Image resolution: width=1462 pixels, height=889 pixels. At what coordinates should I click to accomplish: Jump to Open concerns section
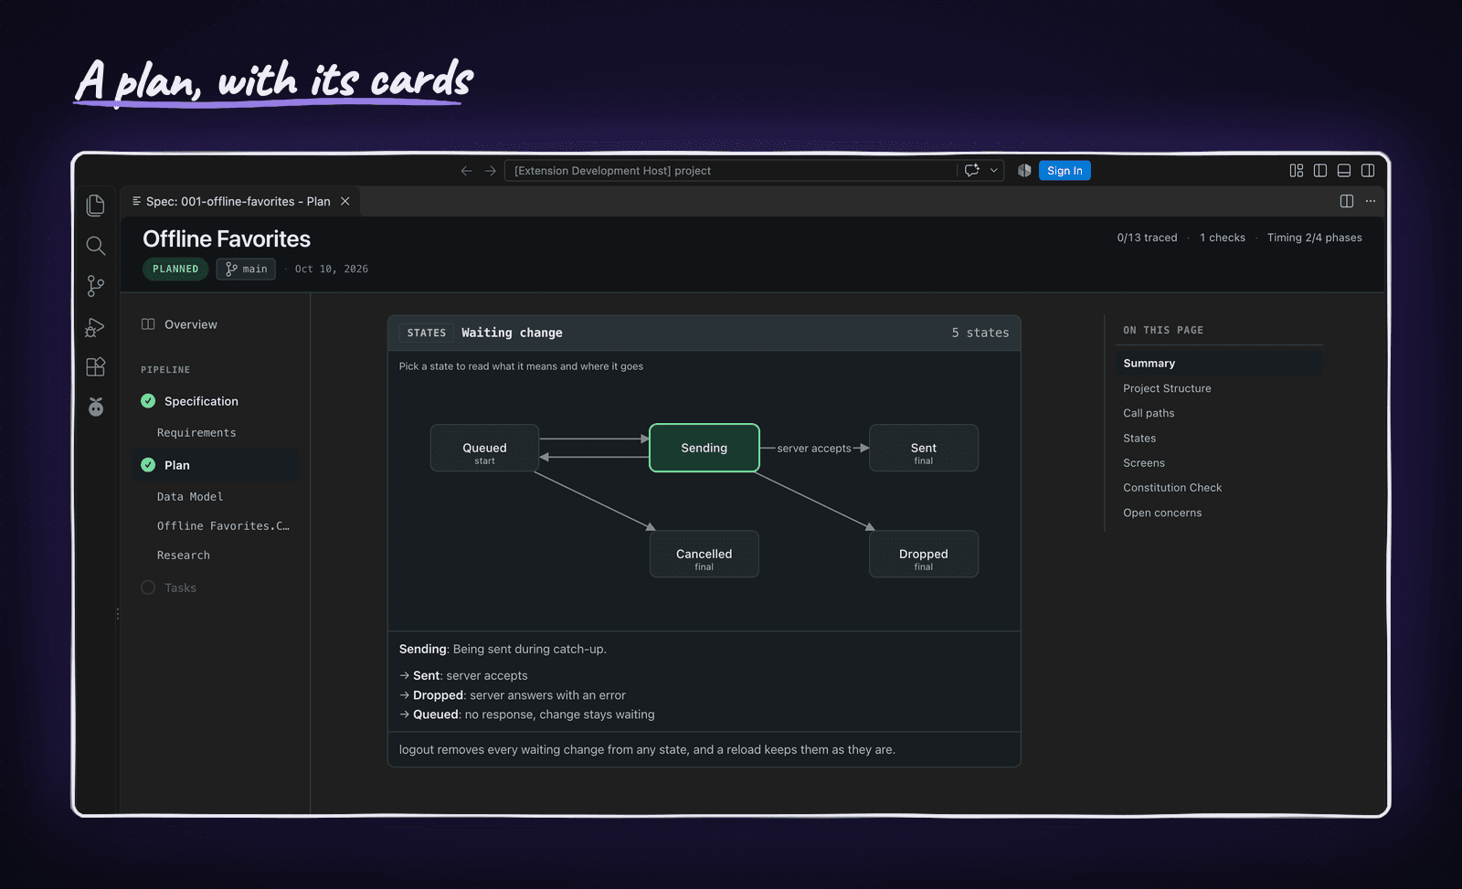pyautogui.click(x=1162, y=513)
